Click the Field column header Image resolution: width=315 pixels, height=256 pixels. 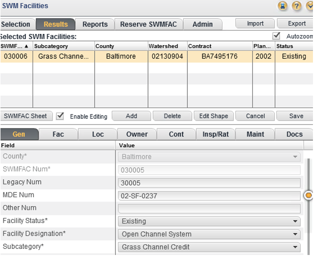point(58,145)
